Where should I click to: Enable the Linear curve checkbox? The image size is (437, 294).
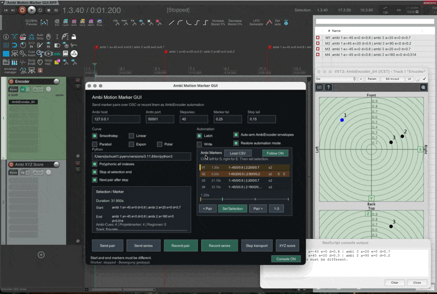(131, 136)
